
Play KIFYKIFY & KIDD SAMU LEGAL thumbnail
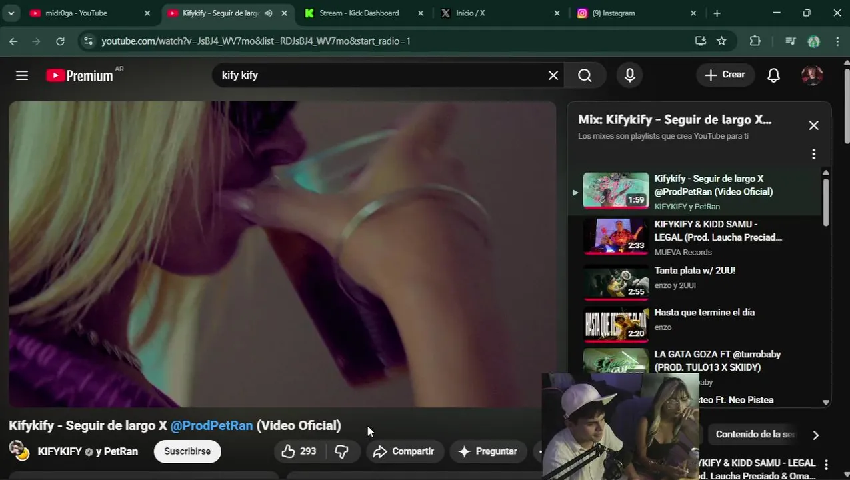click(616, 236)
